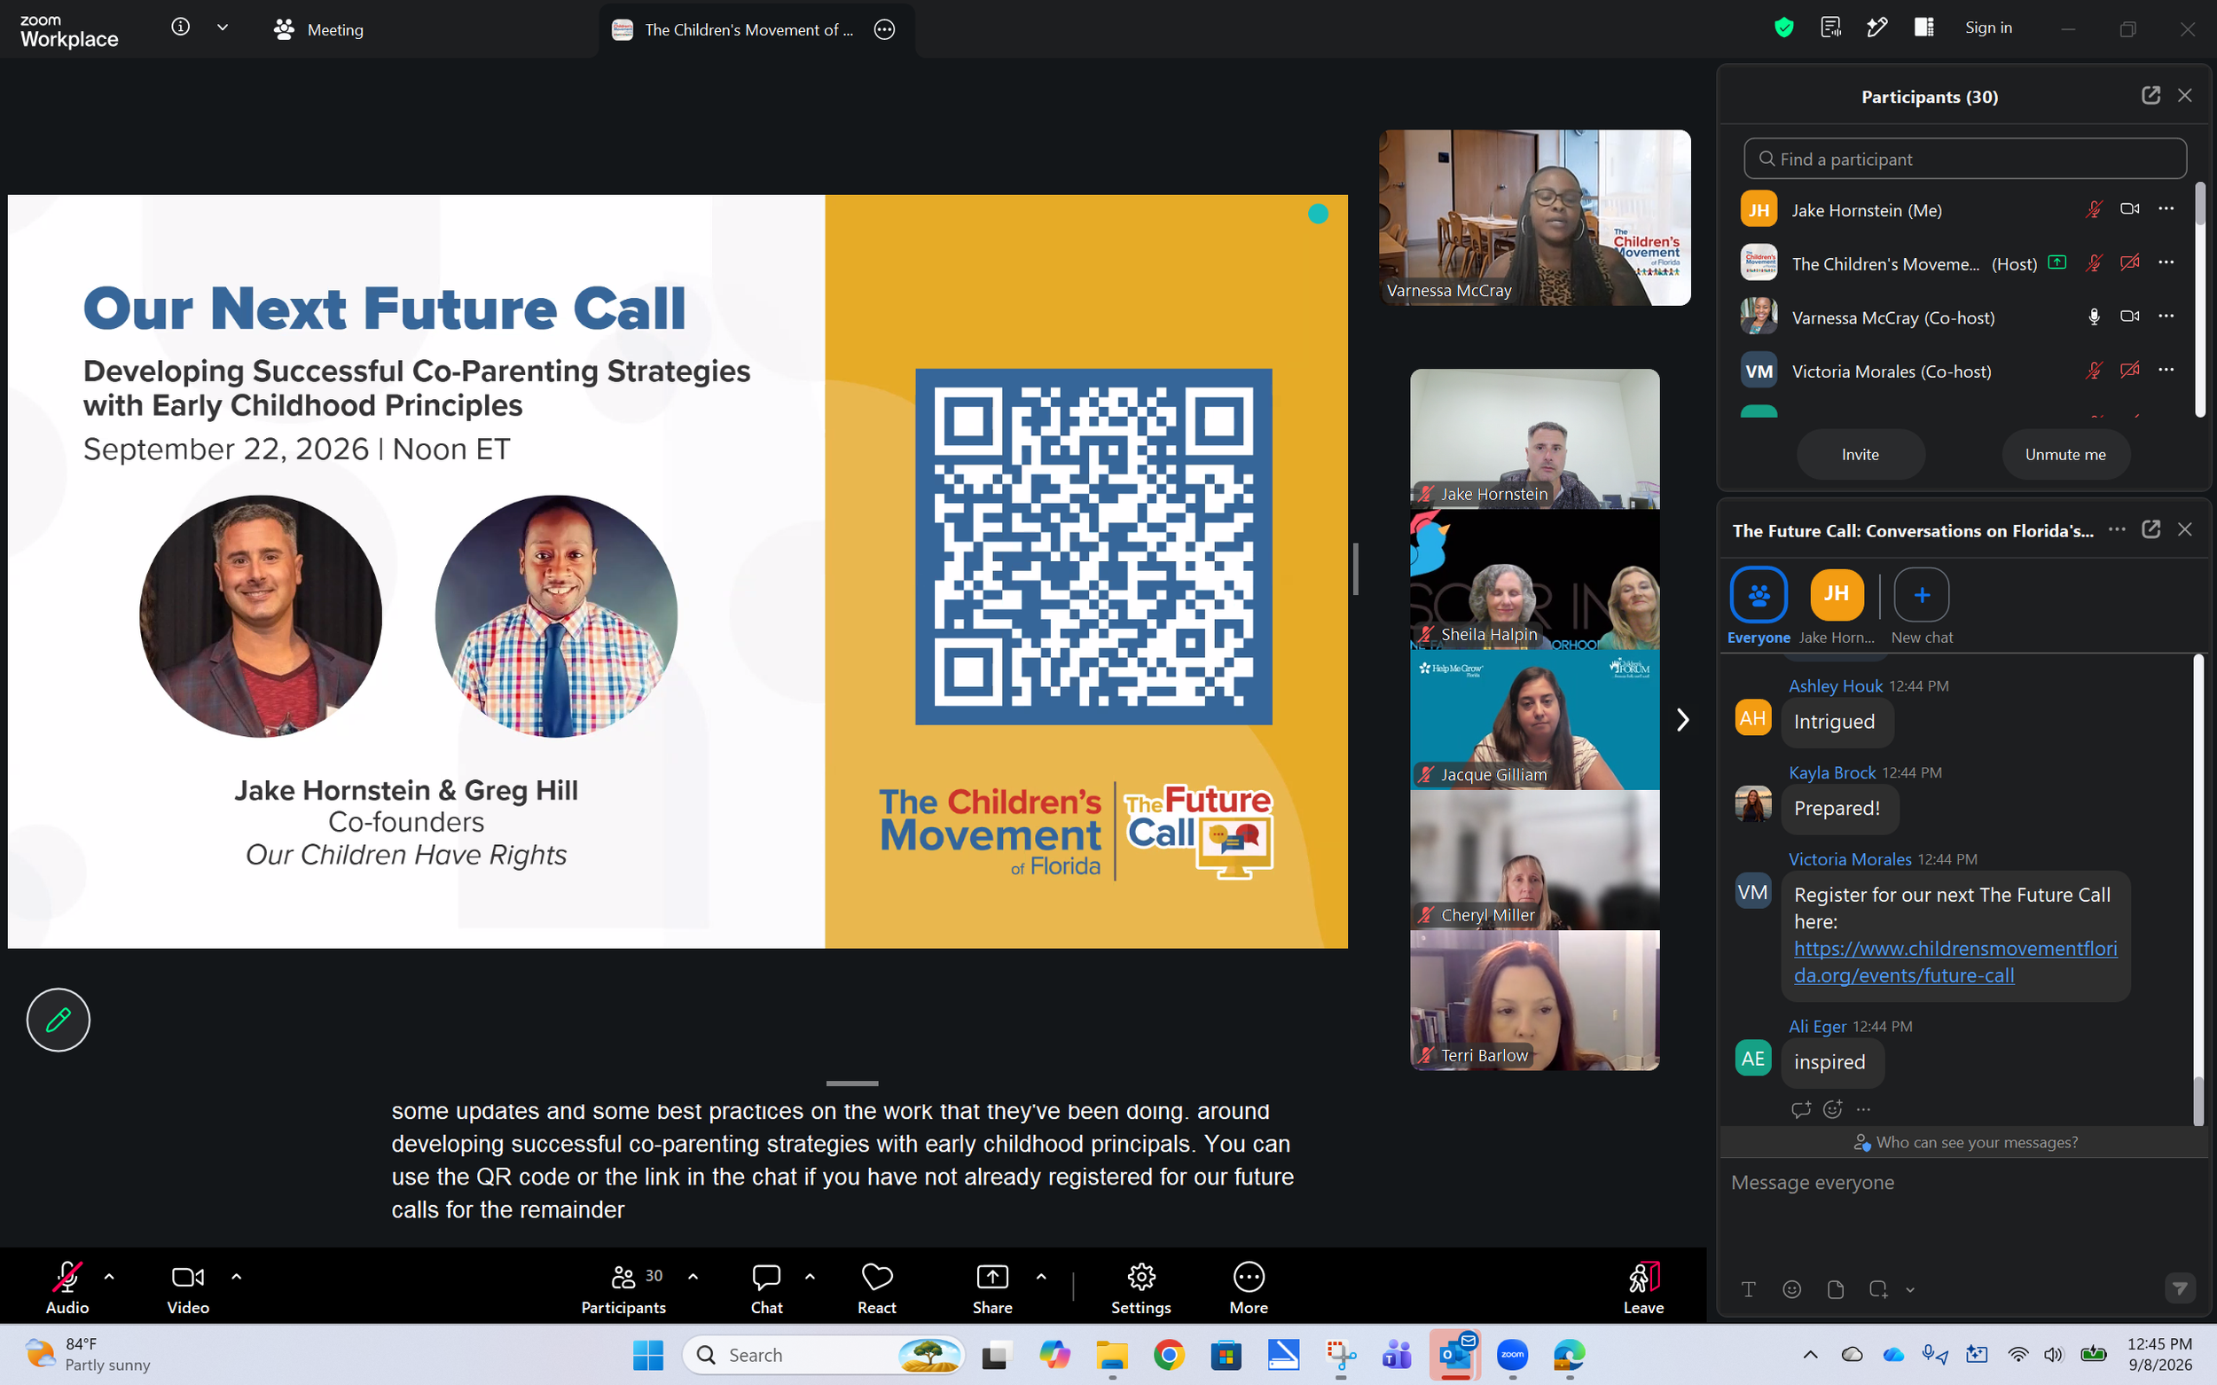The width and height of the screenshot is (2217, 1385).
Task: Toggle video for Varnessa McCray (Co-host)
Action: click(x=2130, y=316)
